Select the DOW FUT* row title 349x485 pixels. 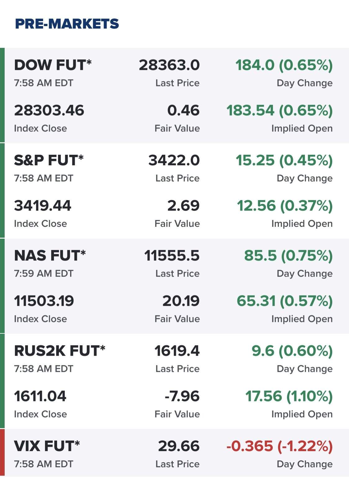point(53,65)
